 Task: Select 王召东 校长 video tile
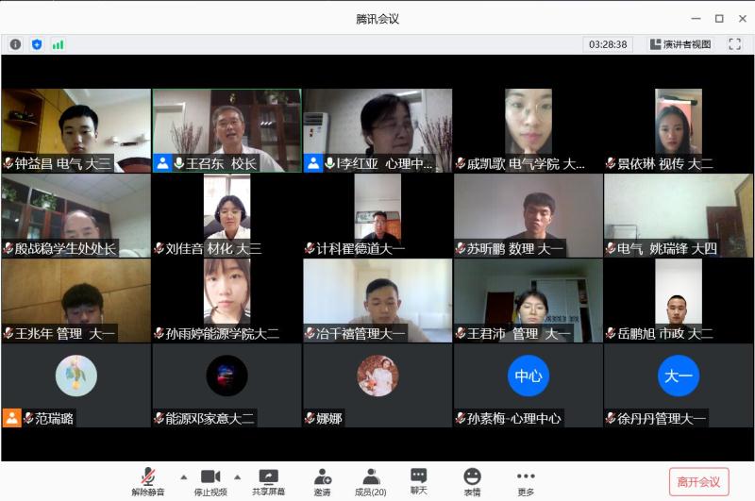(226, 130)
